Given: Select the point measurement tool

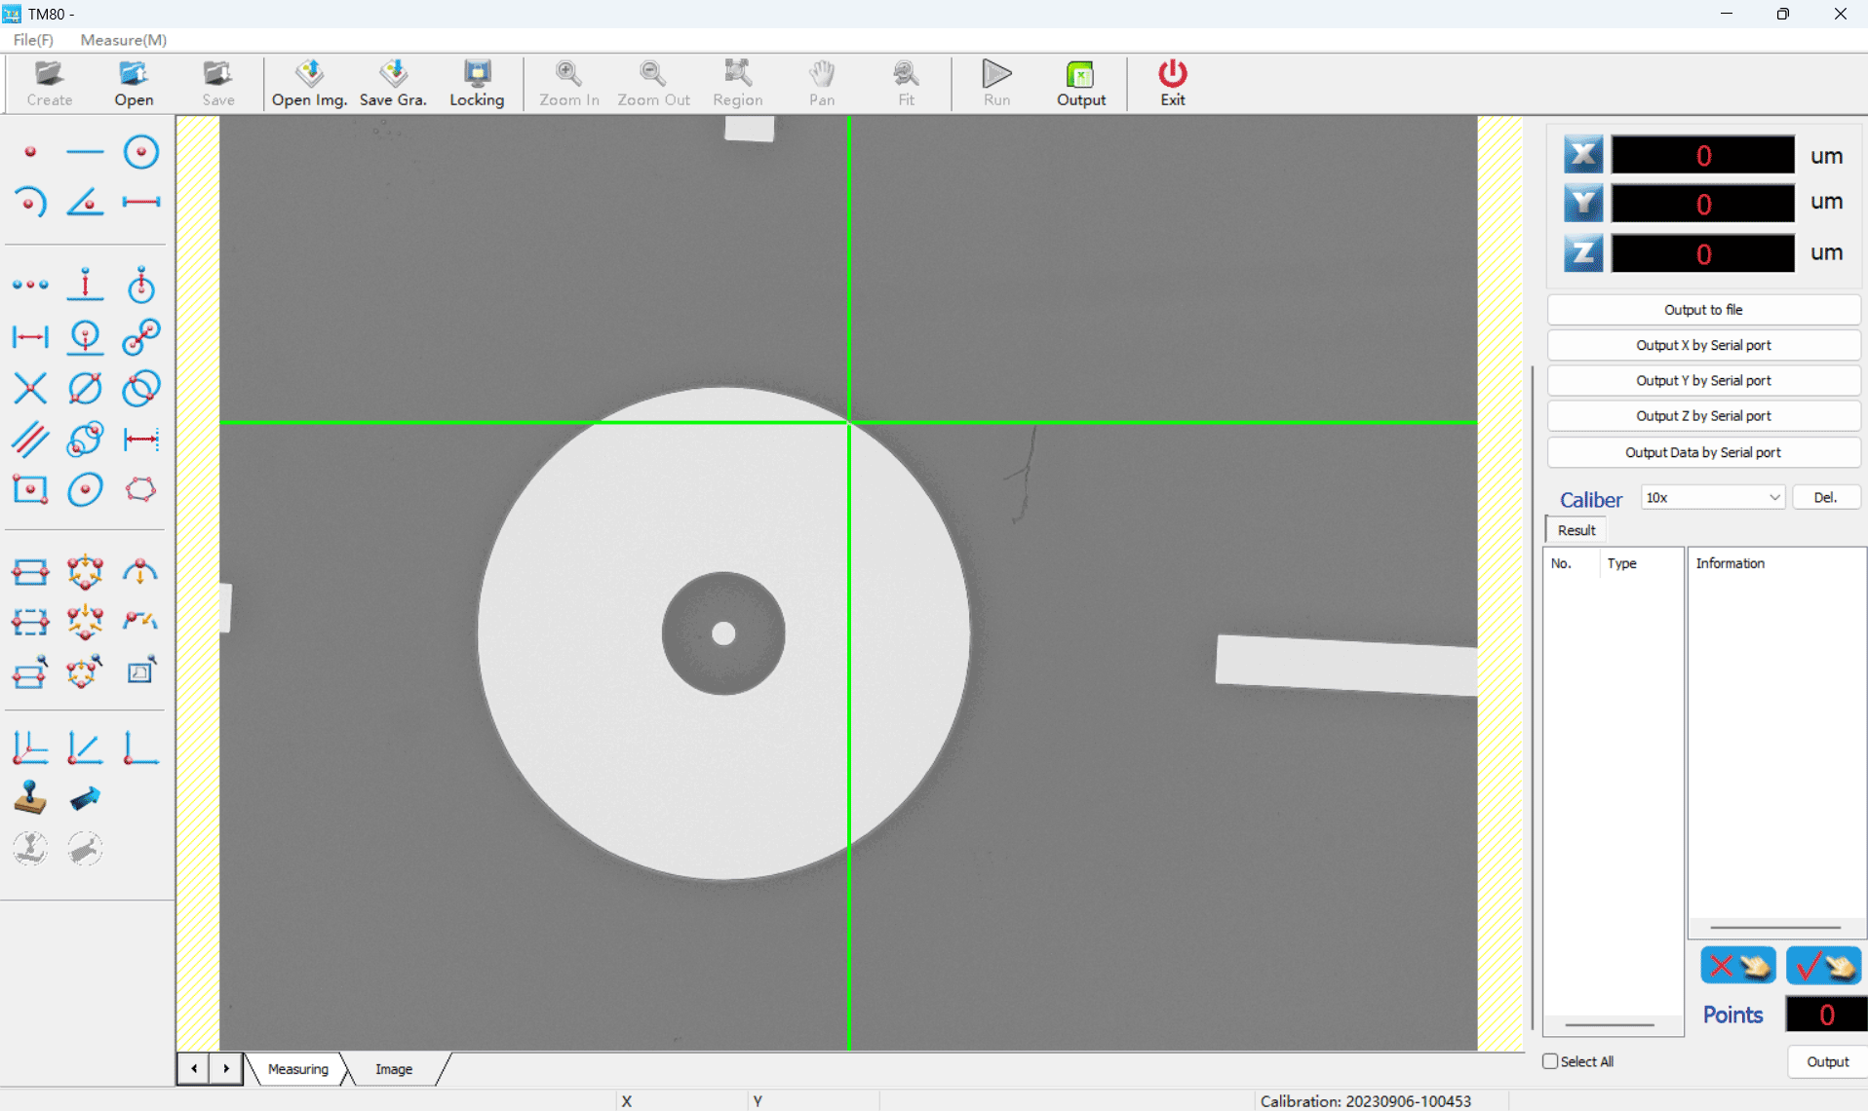Looking at the screenshot, I should [30, 152].
